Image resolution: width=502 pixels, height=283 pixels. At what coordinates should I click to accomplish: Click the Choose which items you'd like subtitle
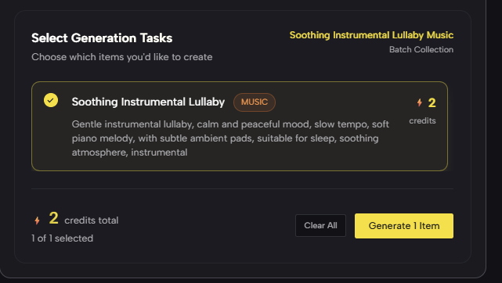tap(122, 57)
